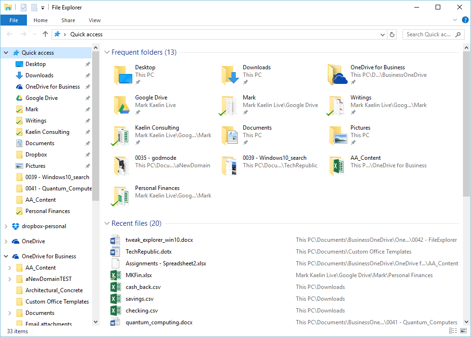Unpin Dropbox using its sidebar pin icon

tap(87, 155)
